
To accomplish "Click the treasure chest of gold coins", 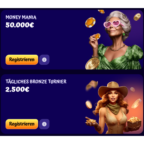I will click(x=134, y=123).
